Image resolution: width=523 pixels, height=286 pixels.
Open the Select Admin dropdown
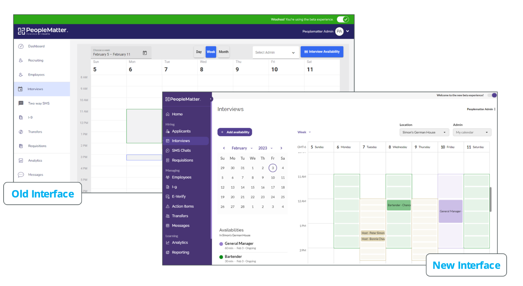pyautogui.click(x=275, y=53)
